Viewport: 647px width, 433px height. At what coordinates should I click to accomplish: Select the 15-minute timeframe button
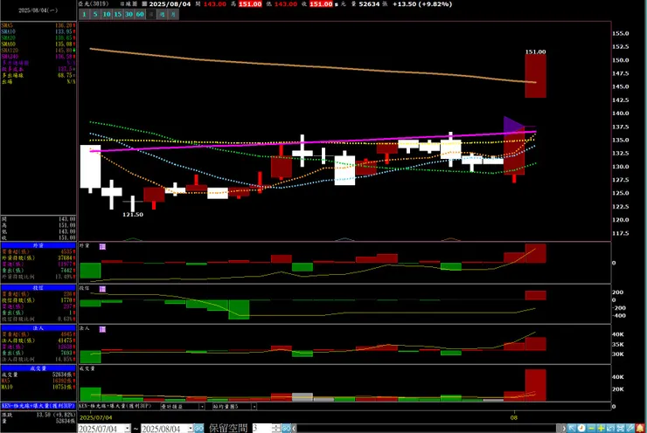(x=118, y=15)
